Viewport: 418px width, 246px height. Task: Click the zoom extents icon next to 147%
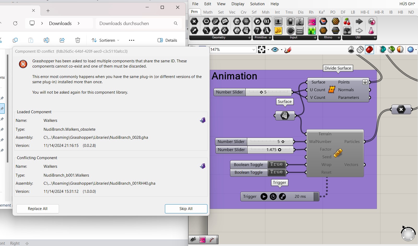click(262, 49)
